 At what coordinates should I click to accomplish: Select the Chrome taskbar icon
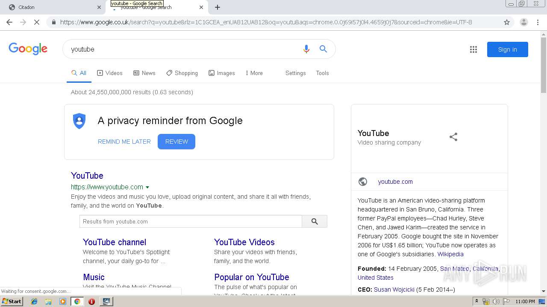tap(77, 301)
